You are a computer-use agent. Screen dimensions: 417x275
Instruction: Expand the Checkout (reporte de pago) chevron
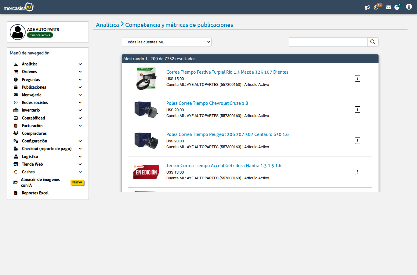[x=80, y=148]
